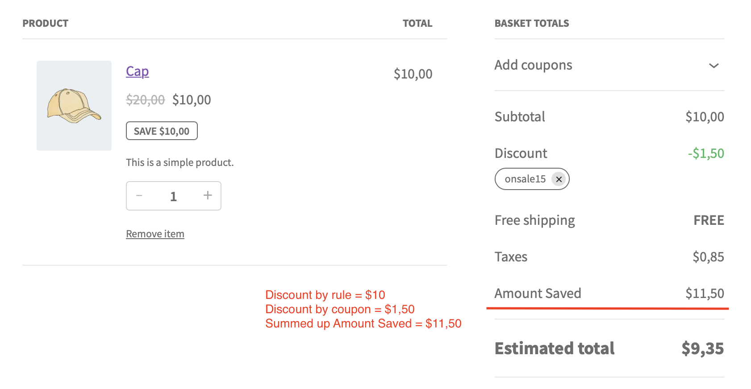The width and height of the screenshot is (751, 389).
Task: Click the PRODUCT column header
Action: (x=46, y=24)
